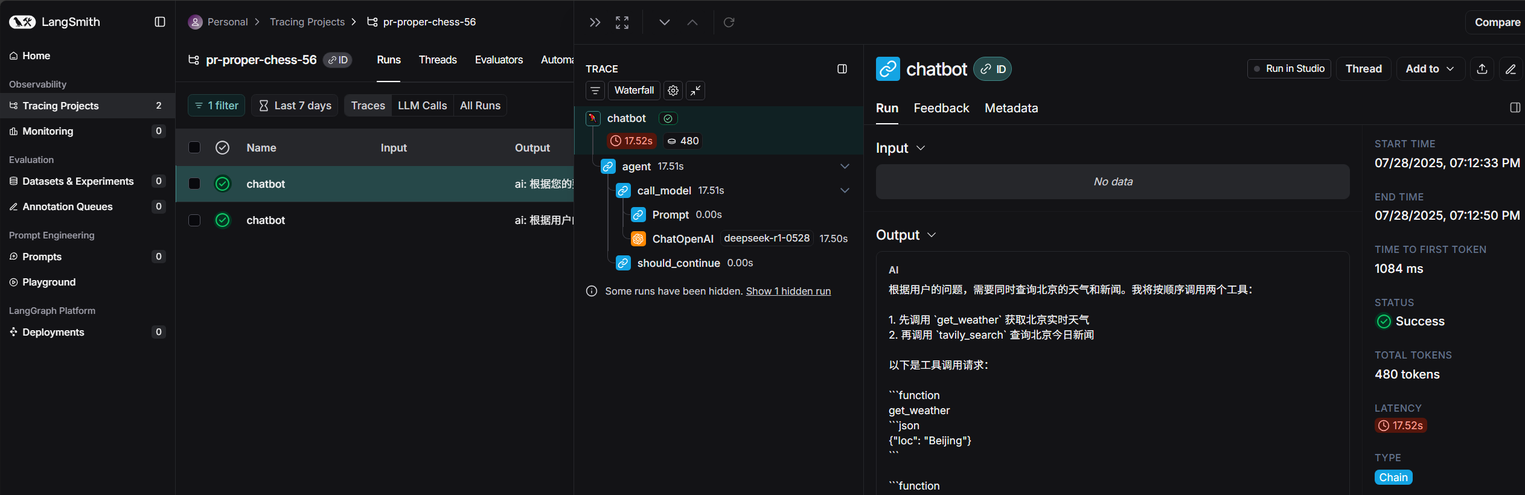This screenshot has height=495, width=1525.
Task: Click edit pencil icon
Action: point(1511,69)
